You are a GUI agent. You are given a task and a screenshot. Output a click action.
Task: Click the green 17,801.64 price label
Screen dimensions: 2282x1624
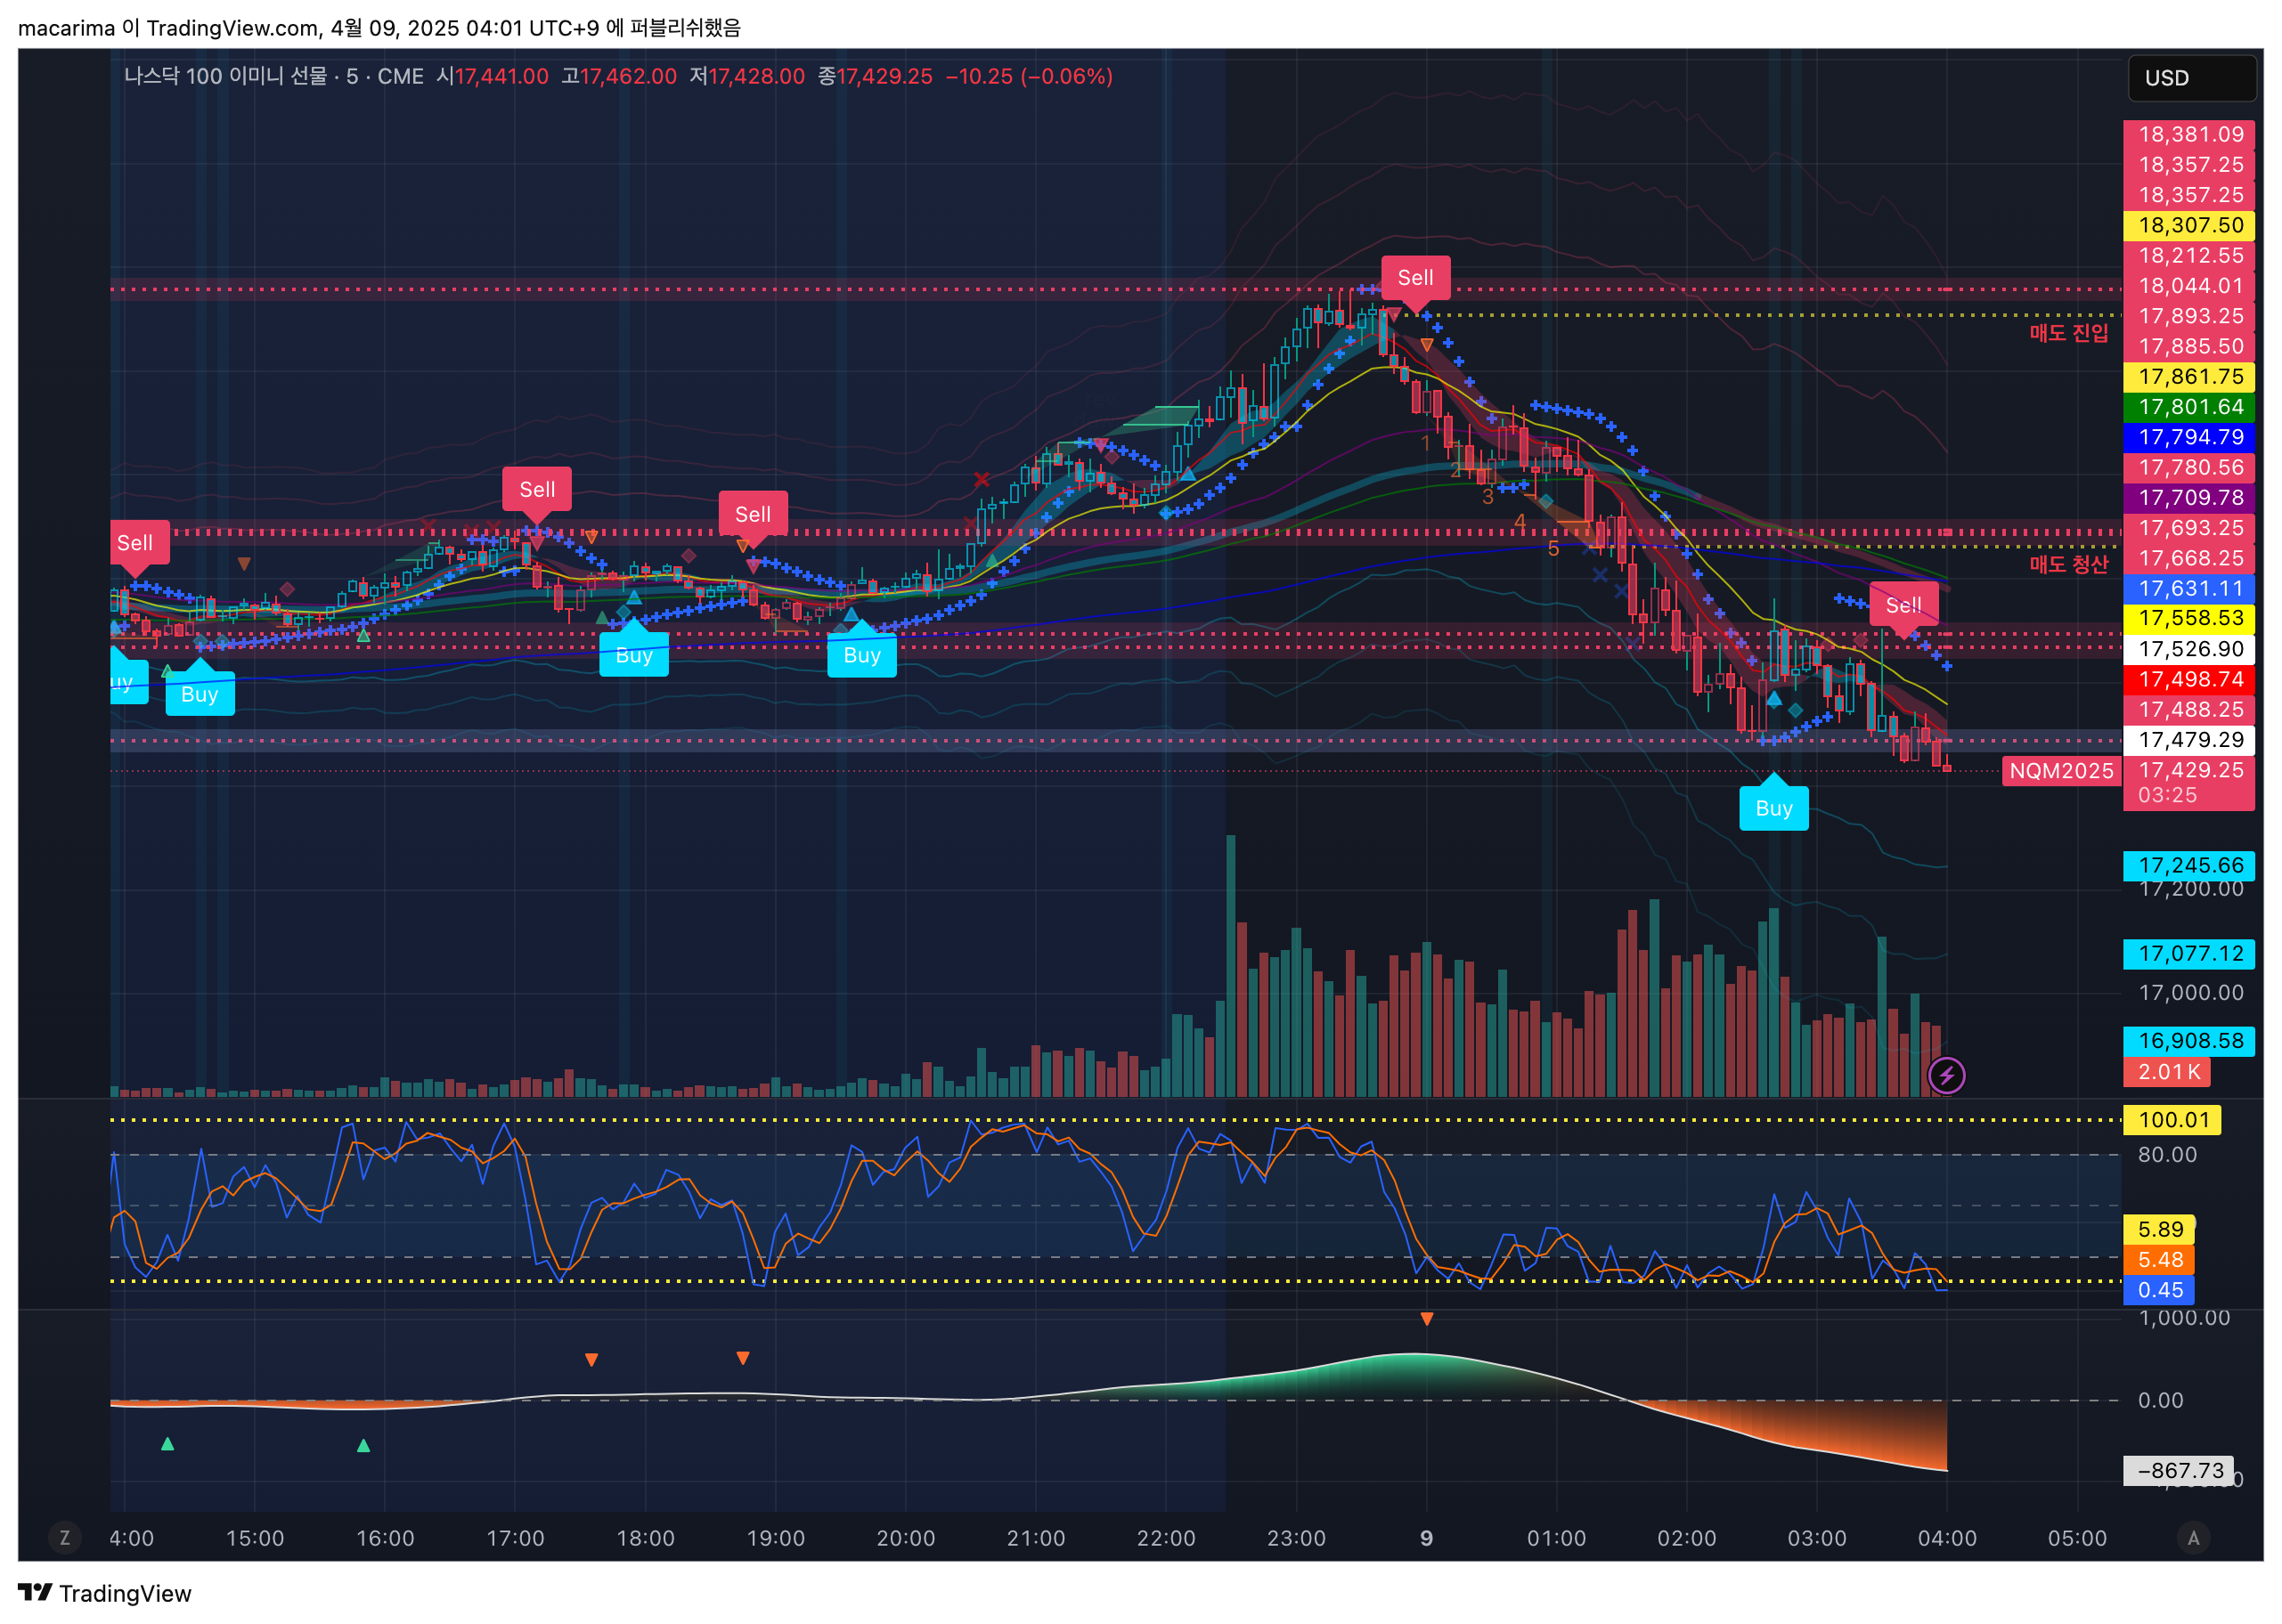[x=2189, y=407]
